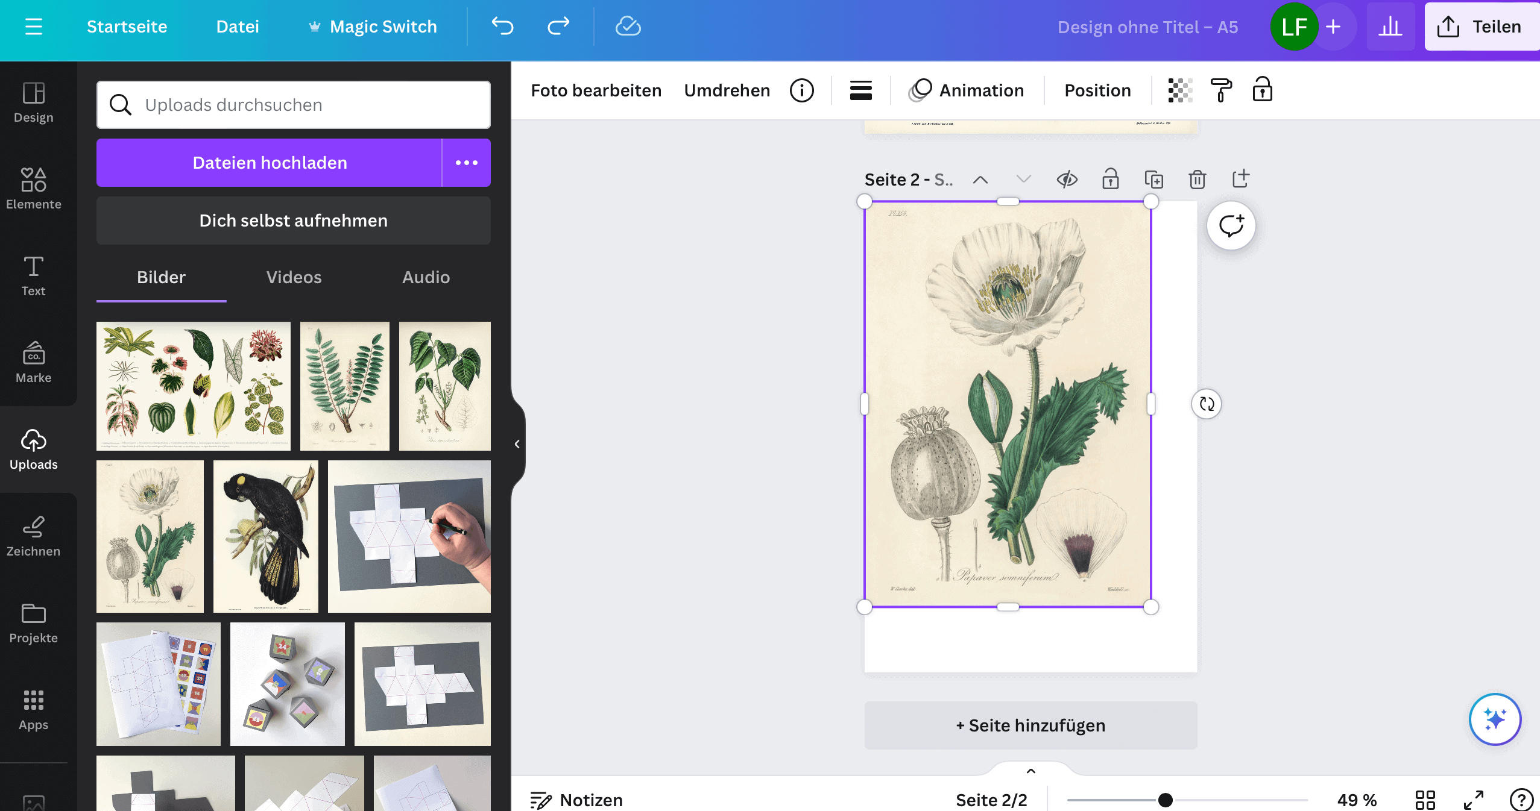
Task: Delete page 2 trash icon
Action: tap(1197, 180)
